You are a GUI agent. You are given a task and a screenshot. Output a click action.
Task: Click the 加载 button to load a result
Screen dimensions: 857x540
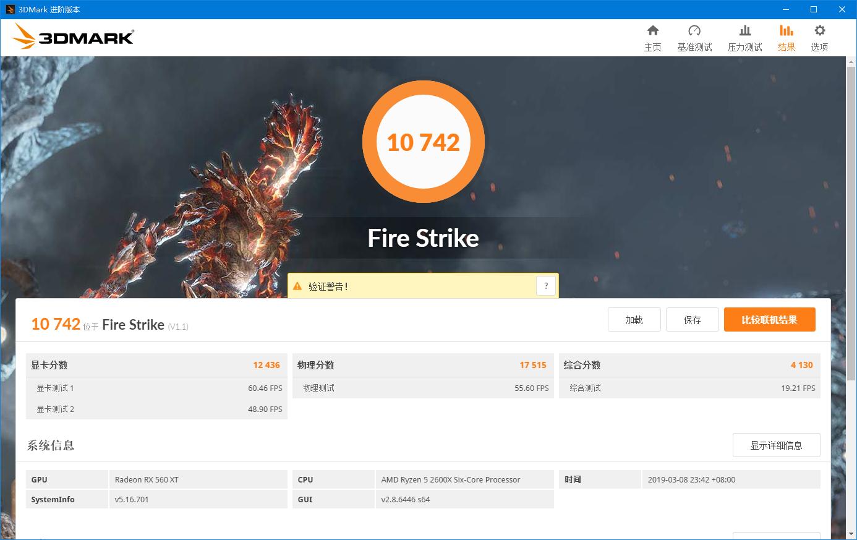(x=634, y=319)
